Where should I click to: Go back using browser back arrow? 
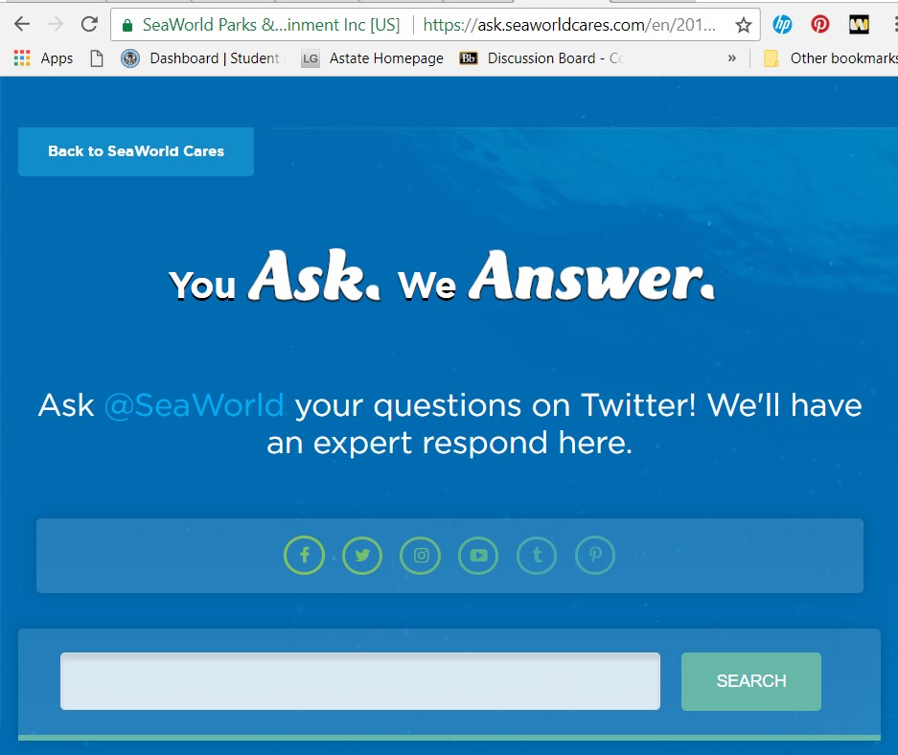[22, 24]
